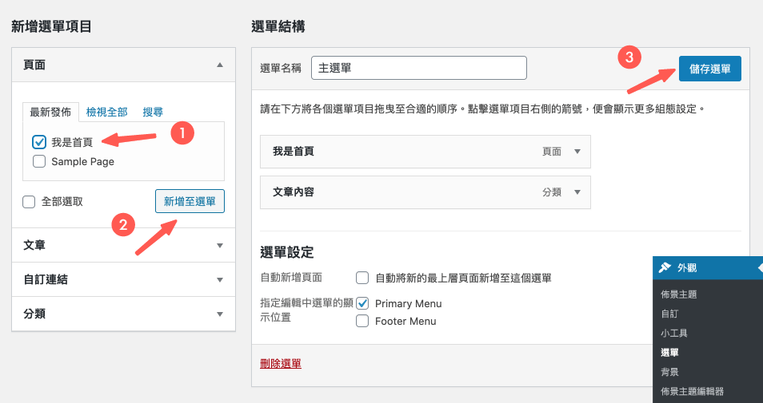
Task: Select the 我是首頁 menu structure item
Action: point(425,152)
